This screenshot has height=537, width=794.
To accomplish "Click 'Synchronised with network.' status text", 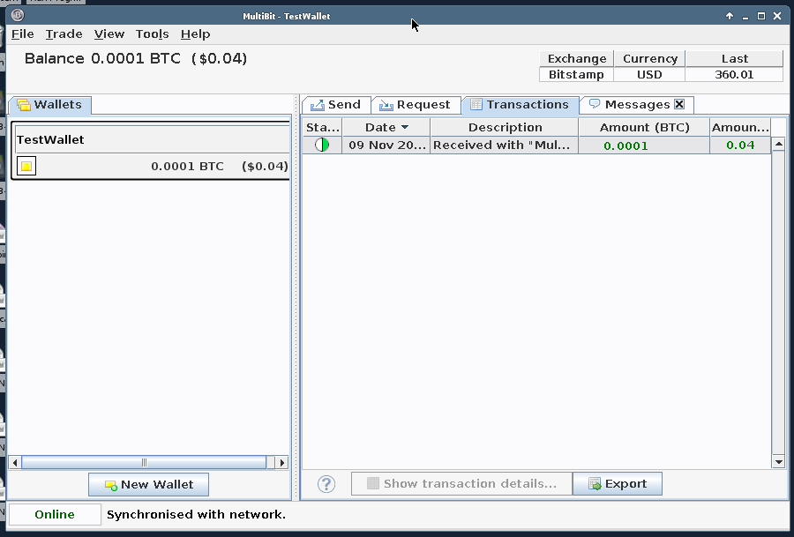I will [196, 514].
